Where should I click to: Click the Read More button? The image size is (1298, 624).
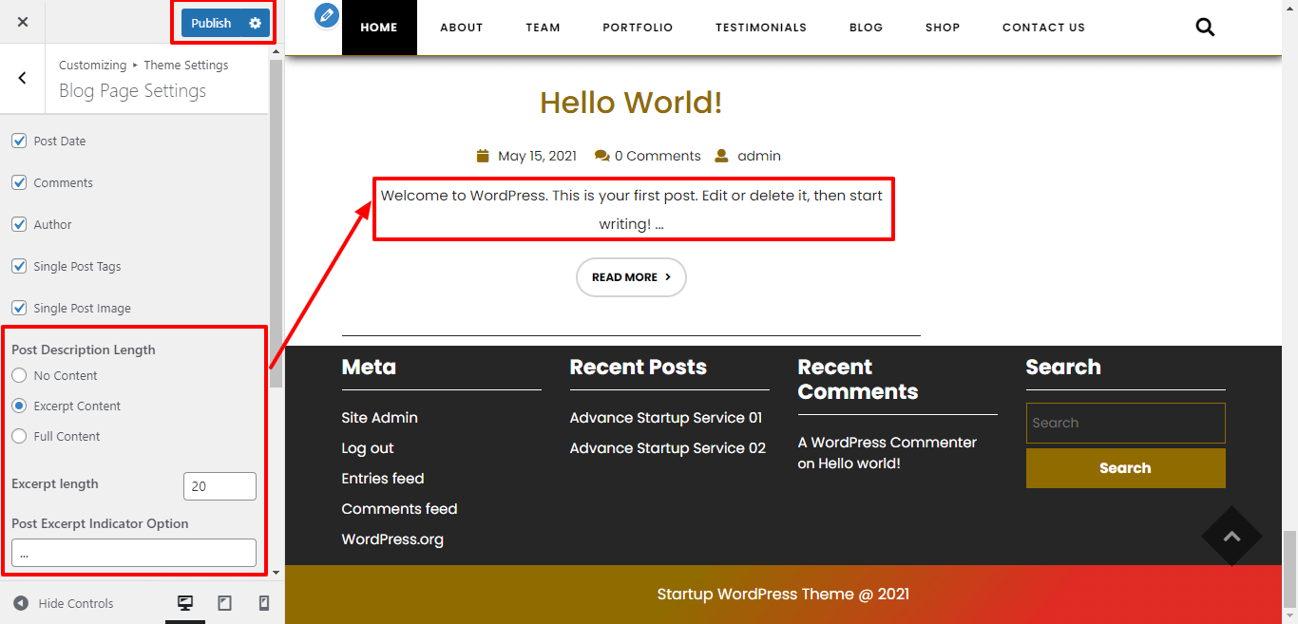click(x=631, y=277)
